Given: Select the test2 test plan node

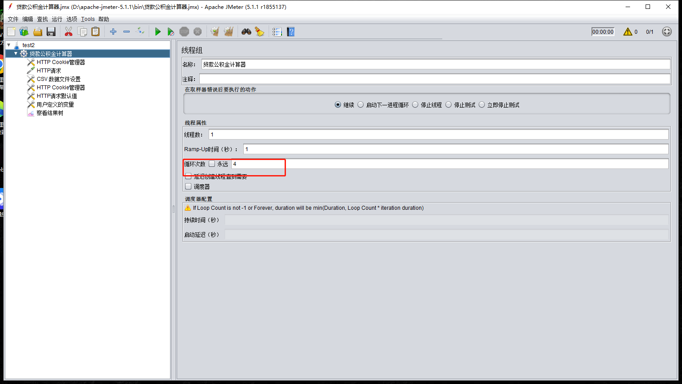Looking at the screenshot, I should (28, 45).
